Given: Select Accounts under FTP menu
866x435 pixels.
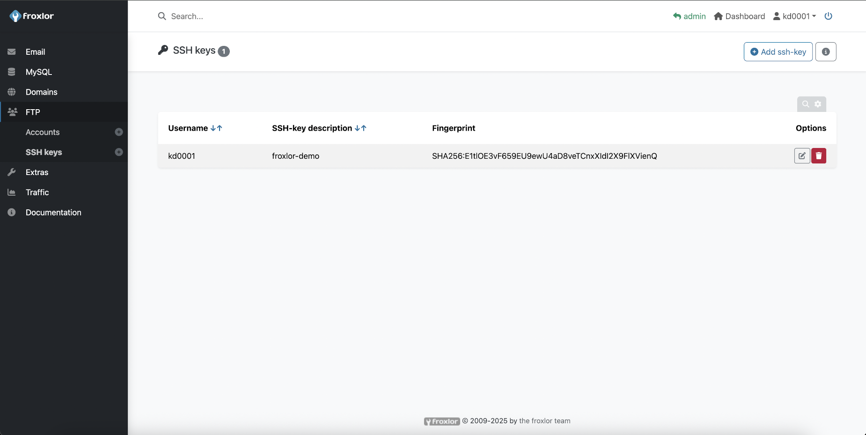Looking at the screenshot, I should point(43,132).
